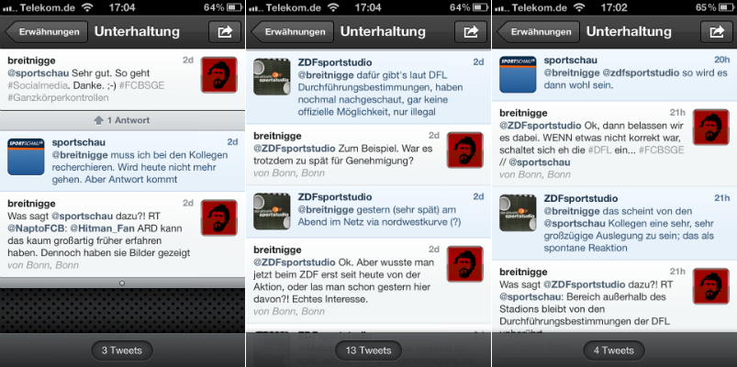Expand the '1 Antwort' reply bar
Viewport: 737px width, 367px height.
click(122, 120)
